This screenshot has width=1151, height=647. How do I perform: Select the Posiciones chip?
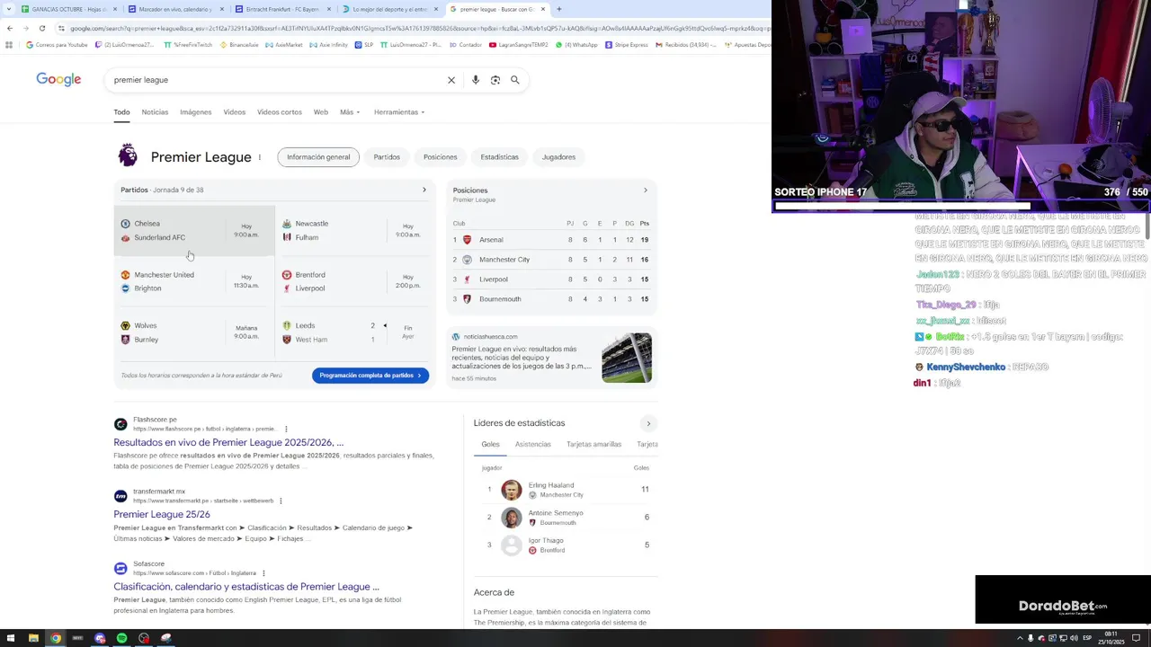[x=441, y=157]
